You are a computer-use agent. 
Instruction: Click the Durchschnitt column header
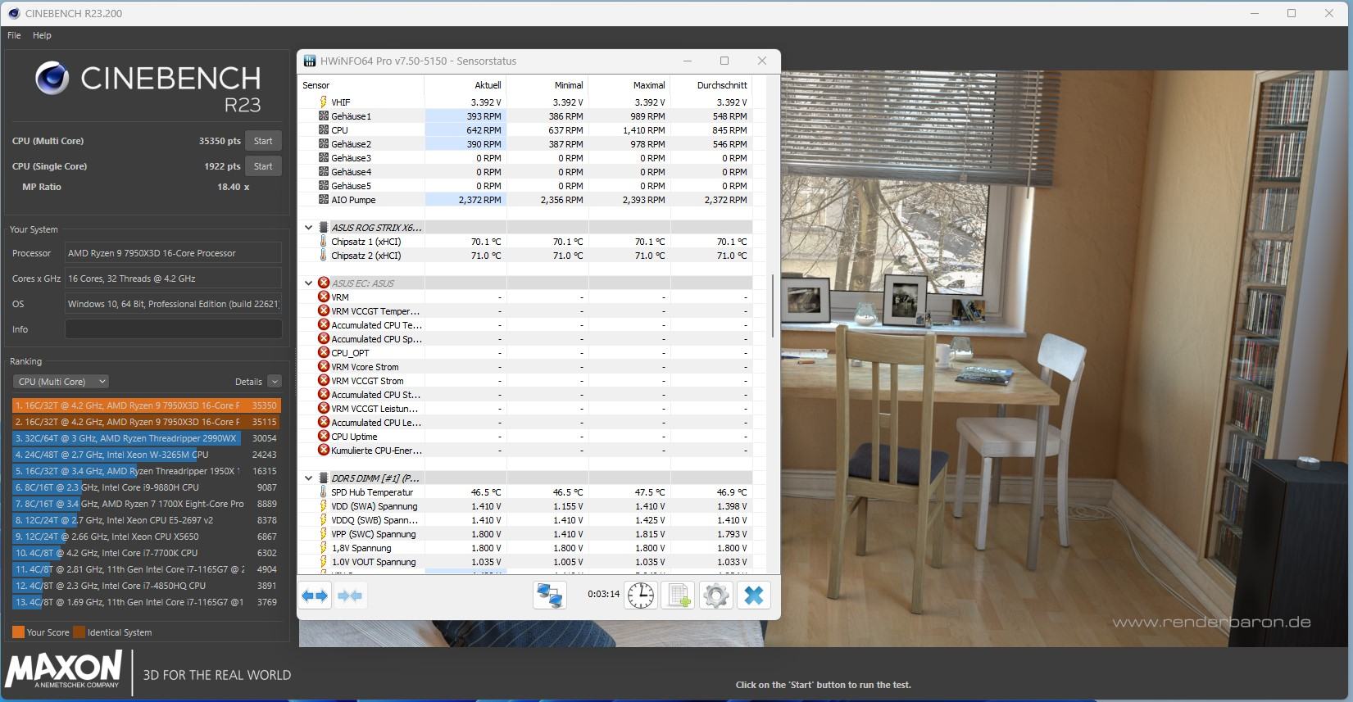(x=711, y=85)
